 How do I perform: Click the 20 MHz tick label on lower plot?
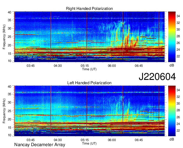pyautogui.click(x=9, y=119)
